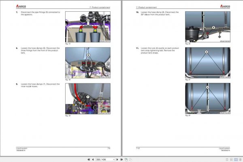Click the 'Fig. 21' caption
Viewport: 243px width, 162px height.
[x=188, y=80]
